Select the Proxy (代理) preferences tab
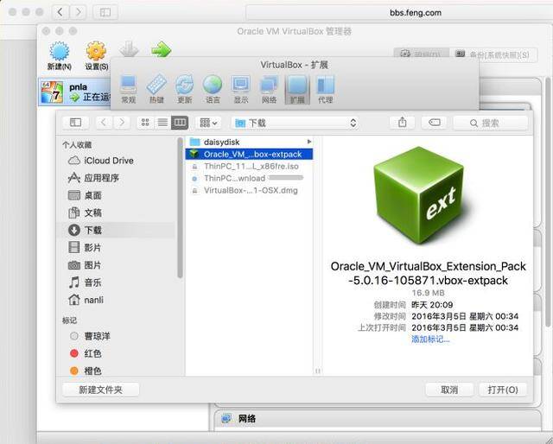 click(x=325, y=90)
